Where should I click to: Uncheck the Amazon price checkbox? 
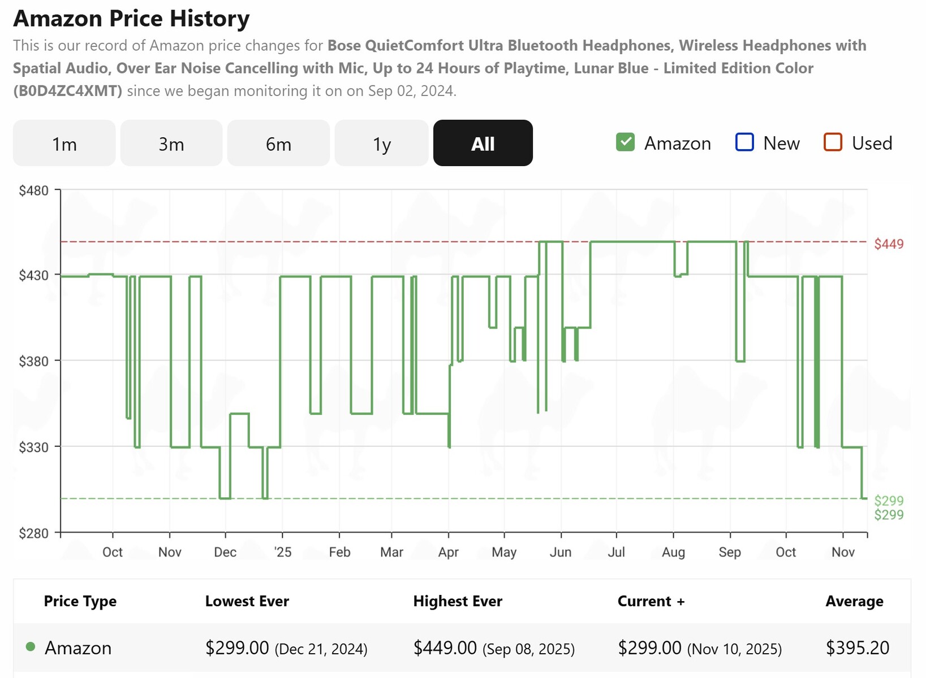point(625,142)
